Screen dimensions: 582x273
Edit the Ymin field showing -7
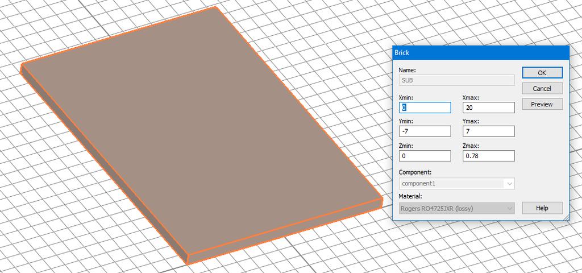425,131
